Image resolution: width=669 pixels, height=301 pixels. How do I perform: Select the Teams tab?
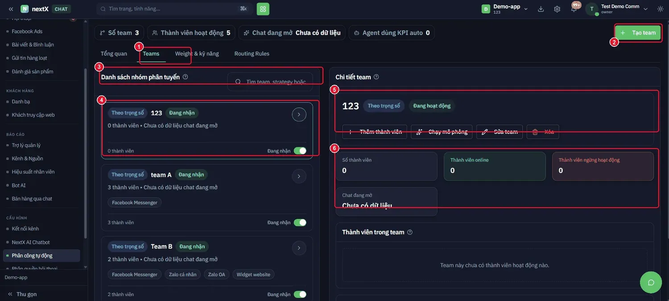pos(151,54)
